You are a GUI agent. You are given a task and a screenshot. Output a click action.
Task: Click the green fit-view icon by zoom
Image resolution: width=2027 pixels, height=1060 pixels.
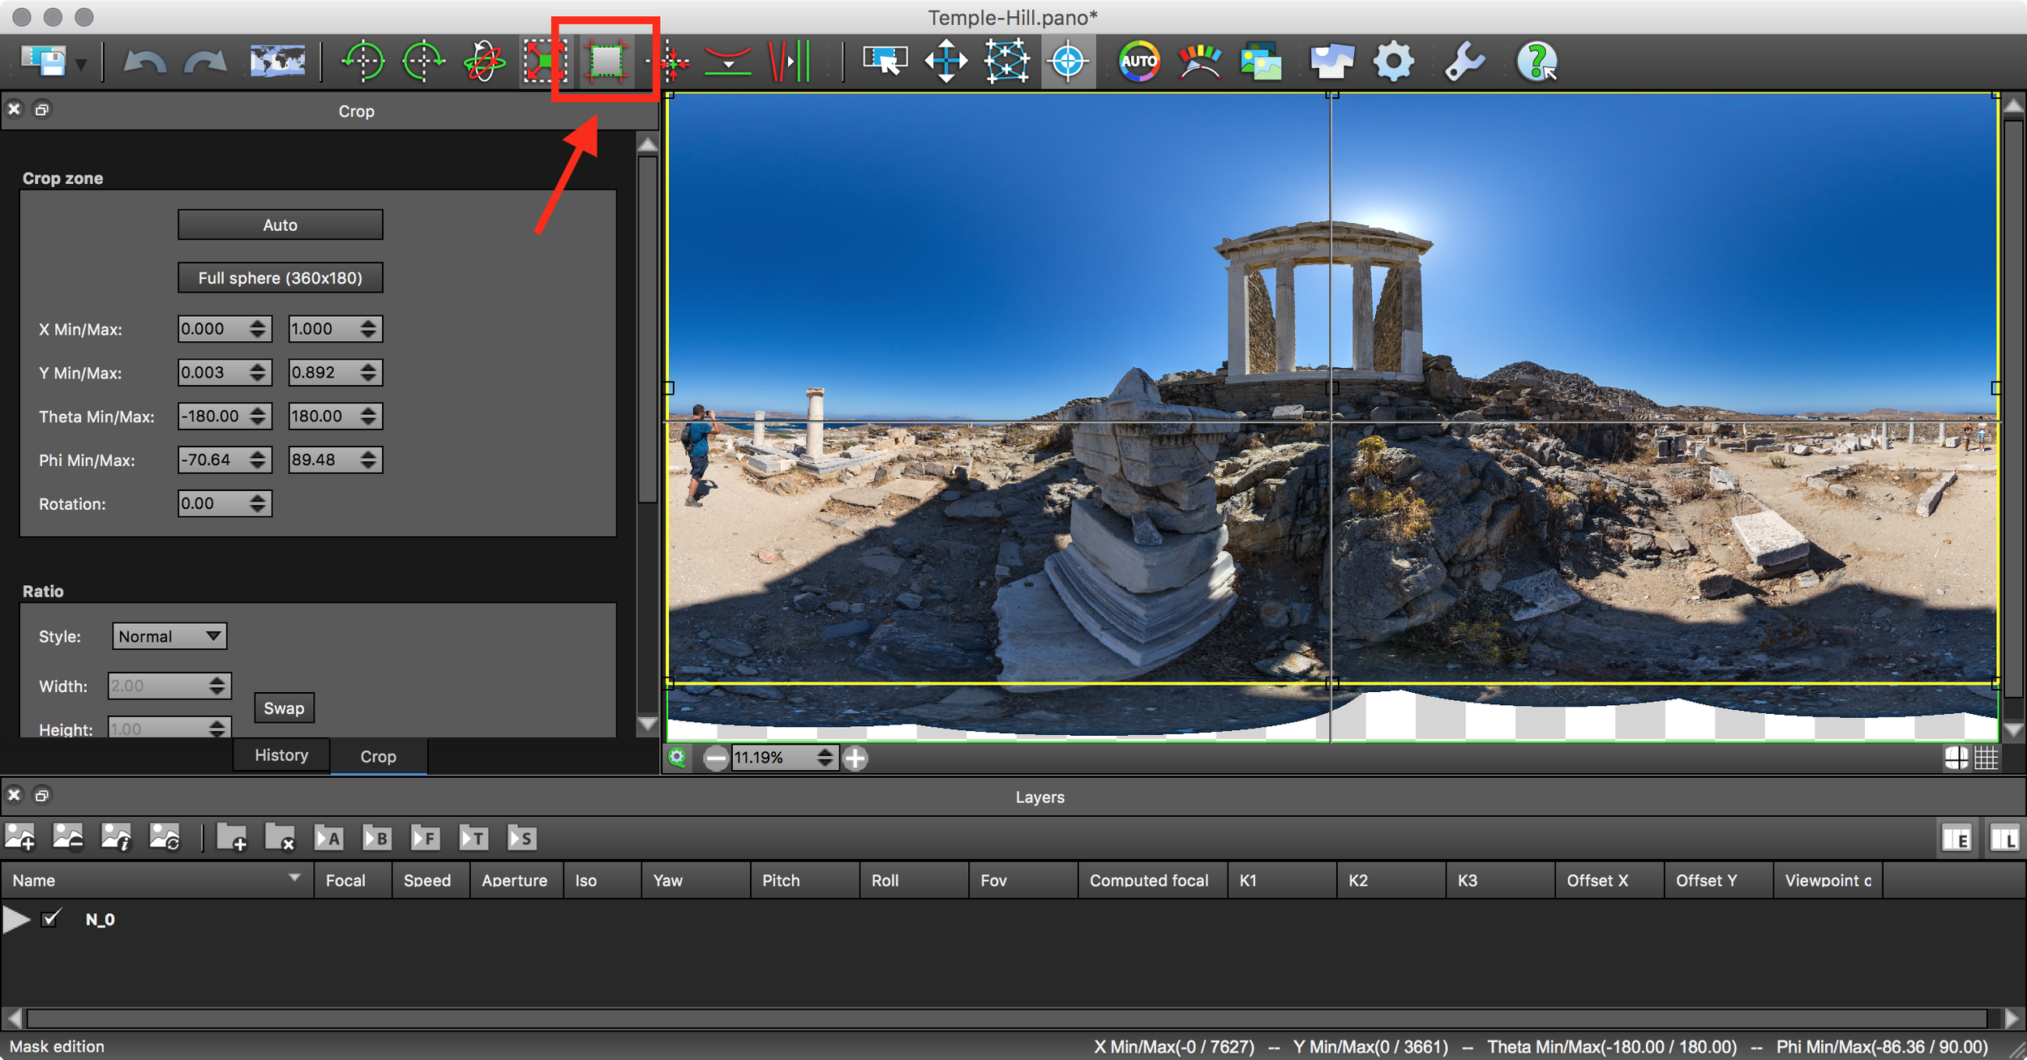677,758
